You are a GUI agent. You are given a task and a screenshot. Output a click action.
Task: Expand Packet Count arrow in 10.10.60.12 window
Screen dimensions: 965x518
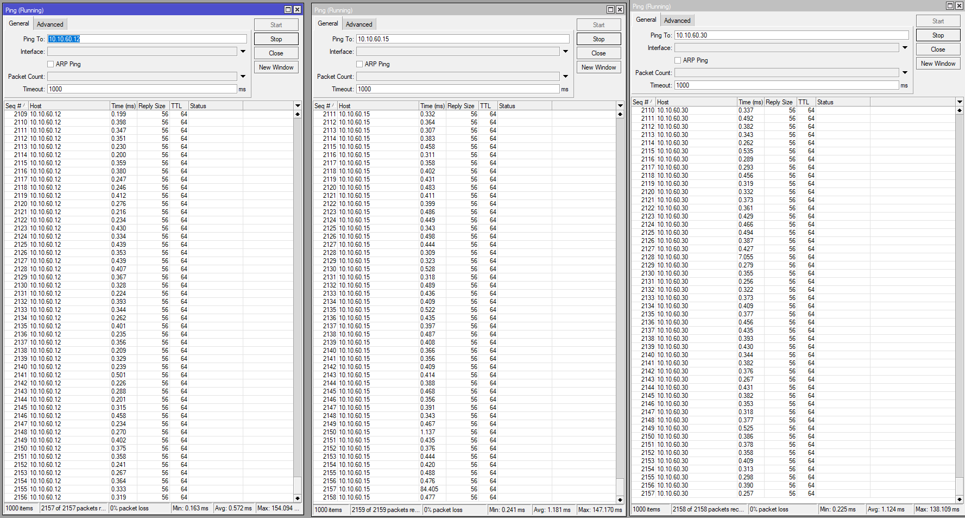coord(243,77)
